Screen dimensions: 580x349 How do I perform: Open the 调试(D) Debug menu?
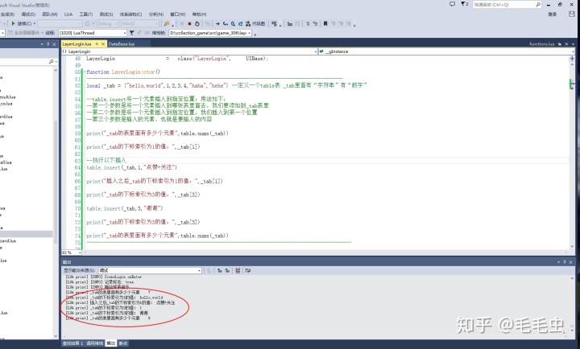point(28,14)
